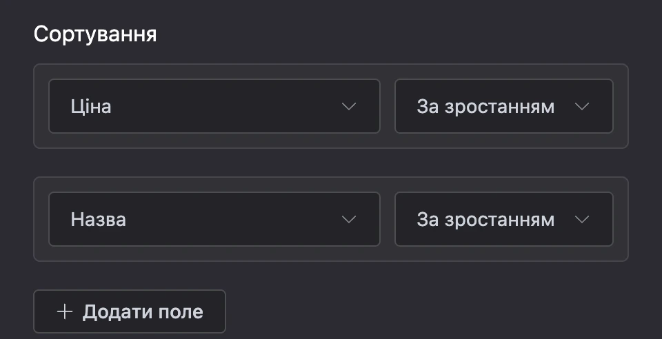Image resolution: width=662 pixels, height=339 pixels.
Task: Add a new sort field with Додати поле
Action: [x=130, y=311]
